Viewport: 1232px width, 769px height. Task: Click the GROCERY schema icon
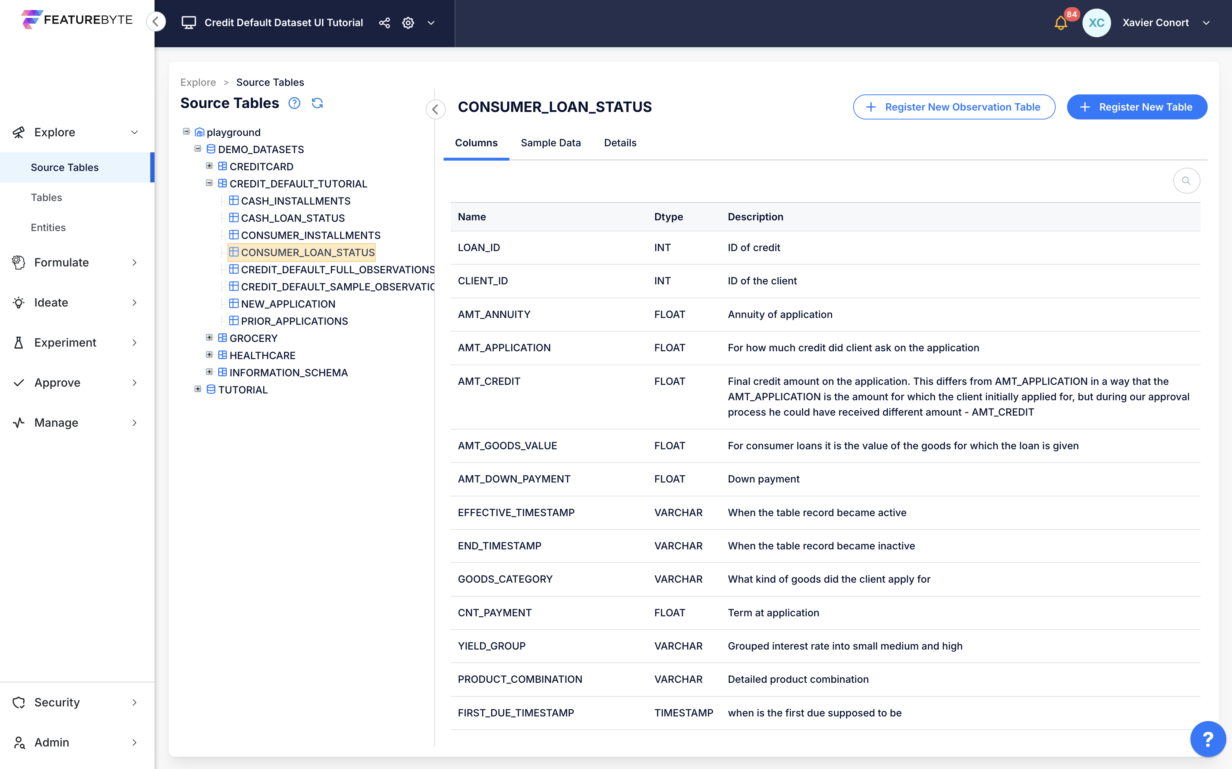tap(222, 338)
